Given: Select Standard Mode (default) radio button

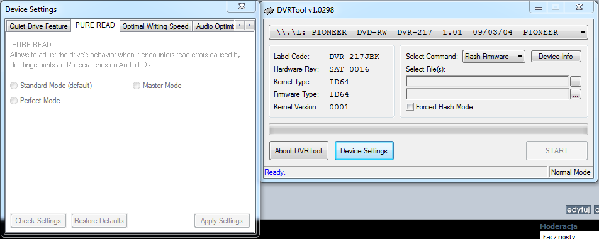Looking at the screenshot, I should click(x=14, y=86).
